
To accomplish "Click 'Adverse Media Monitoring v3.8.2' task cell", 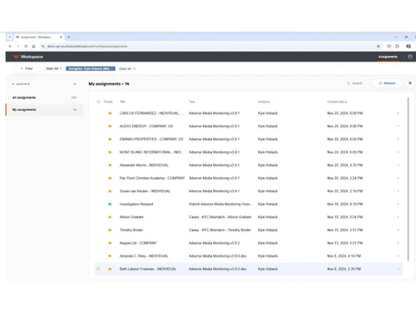I will 214,243.
